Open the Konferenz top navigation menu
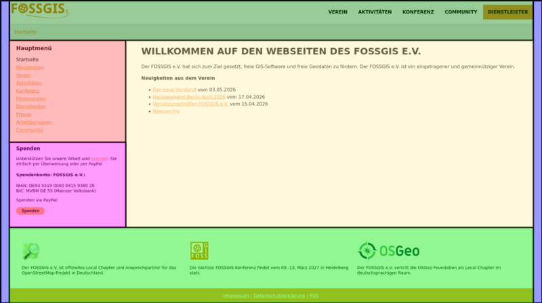Viewport: 542px width, 303px height. click(418, 12)
